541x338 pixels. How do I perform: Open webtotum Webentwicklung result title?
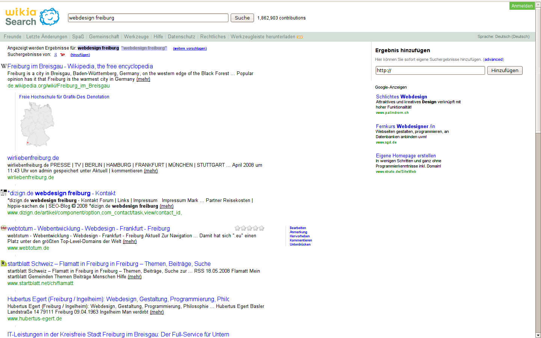click(x=89, y=228)
